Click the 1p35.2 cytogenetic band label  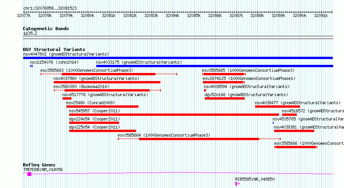(30, 34)
